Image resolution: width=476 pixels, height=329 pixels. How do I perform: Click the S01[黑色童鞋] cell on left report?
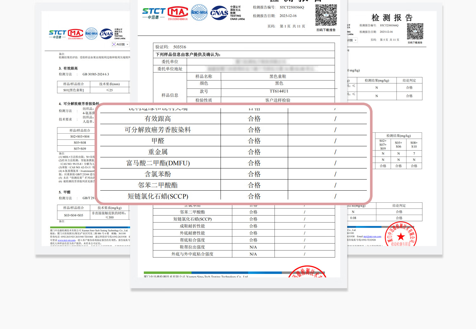coord(74,90)
